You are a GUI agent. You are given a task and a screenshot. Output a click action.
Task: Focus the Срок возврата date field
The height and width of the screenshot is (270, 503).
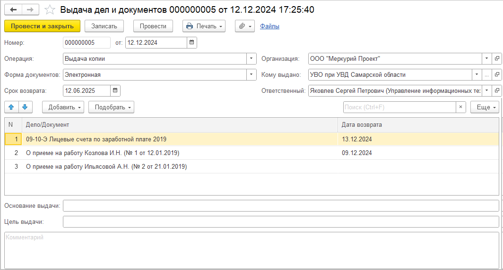coord(87,90)
